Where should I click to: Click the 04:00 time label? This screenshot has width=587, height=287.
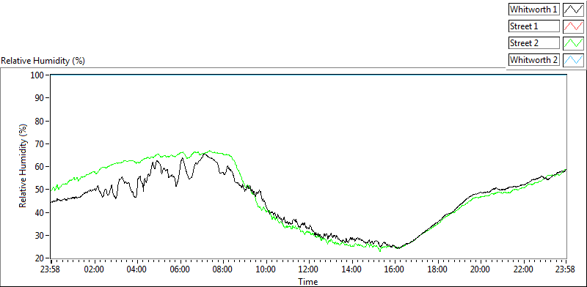click(x=137, y=269)
